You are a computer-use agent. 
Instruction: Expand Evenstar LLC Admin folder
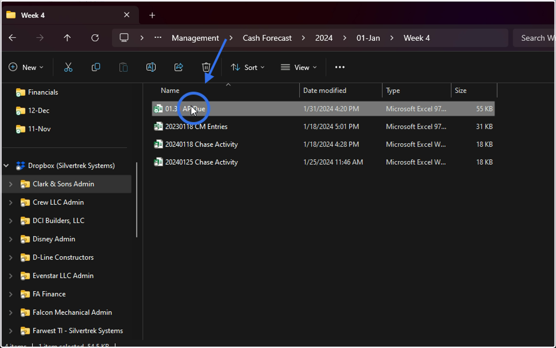click(x=11, y=276)
